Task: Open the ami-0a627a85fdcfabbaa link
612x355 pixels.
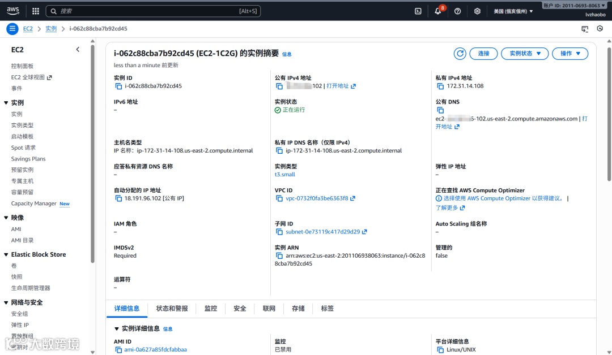Action: pos(155,350)
